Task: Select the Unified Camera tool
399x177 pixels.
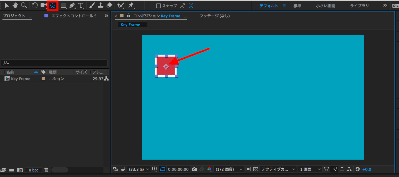Action: pyautogui.click(x=44, y=5)
